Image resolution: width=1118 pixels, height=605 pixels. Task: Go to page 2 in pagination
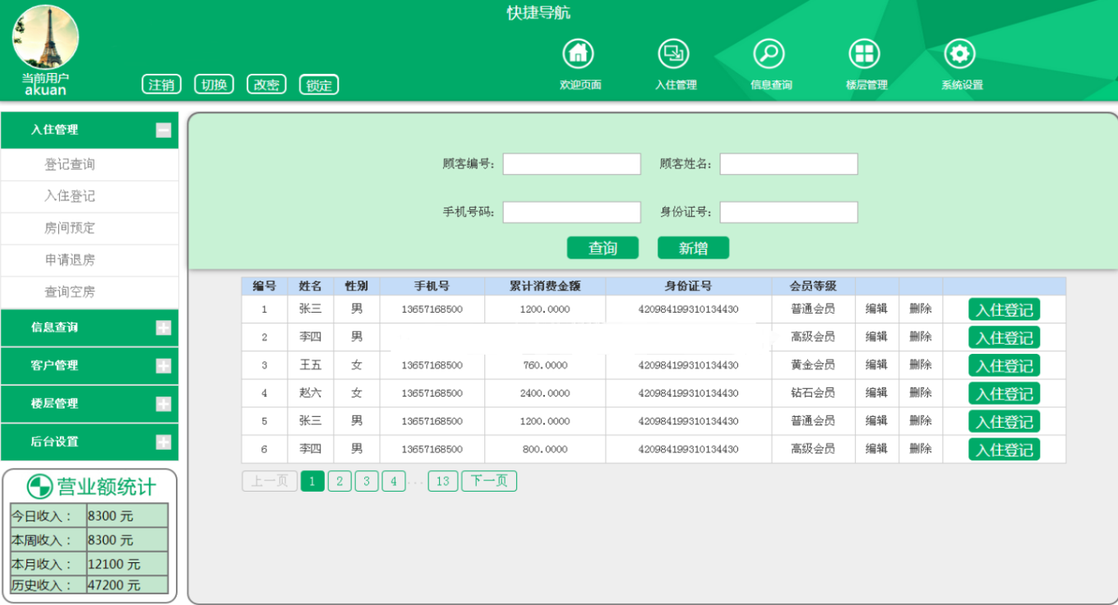click(339, 480)
